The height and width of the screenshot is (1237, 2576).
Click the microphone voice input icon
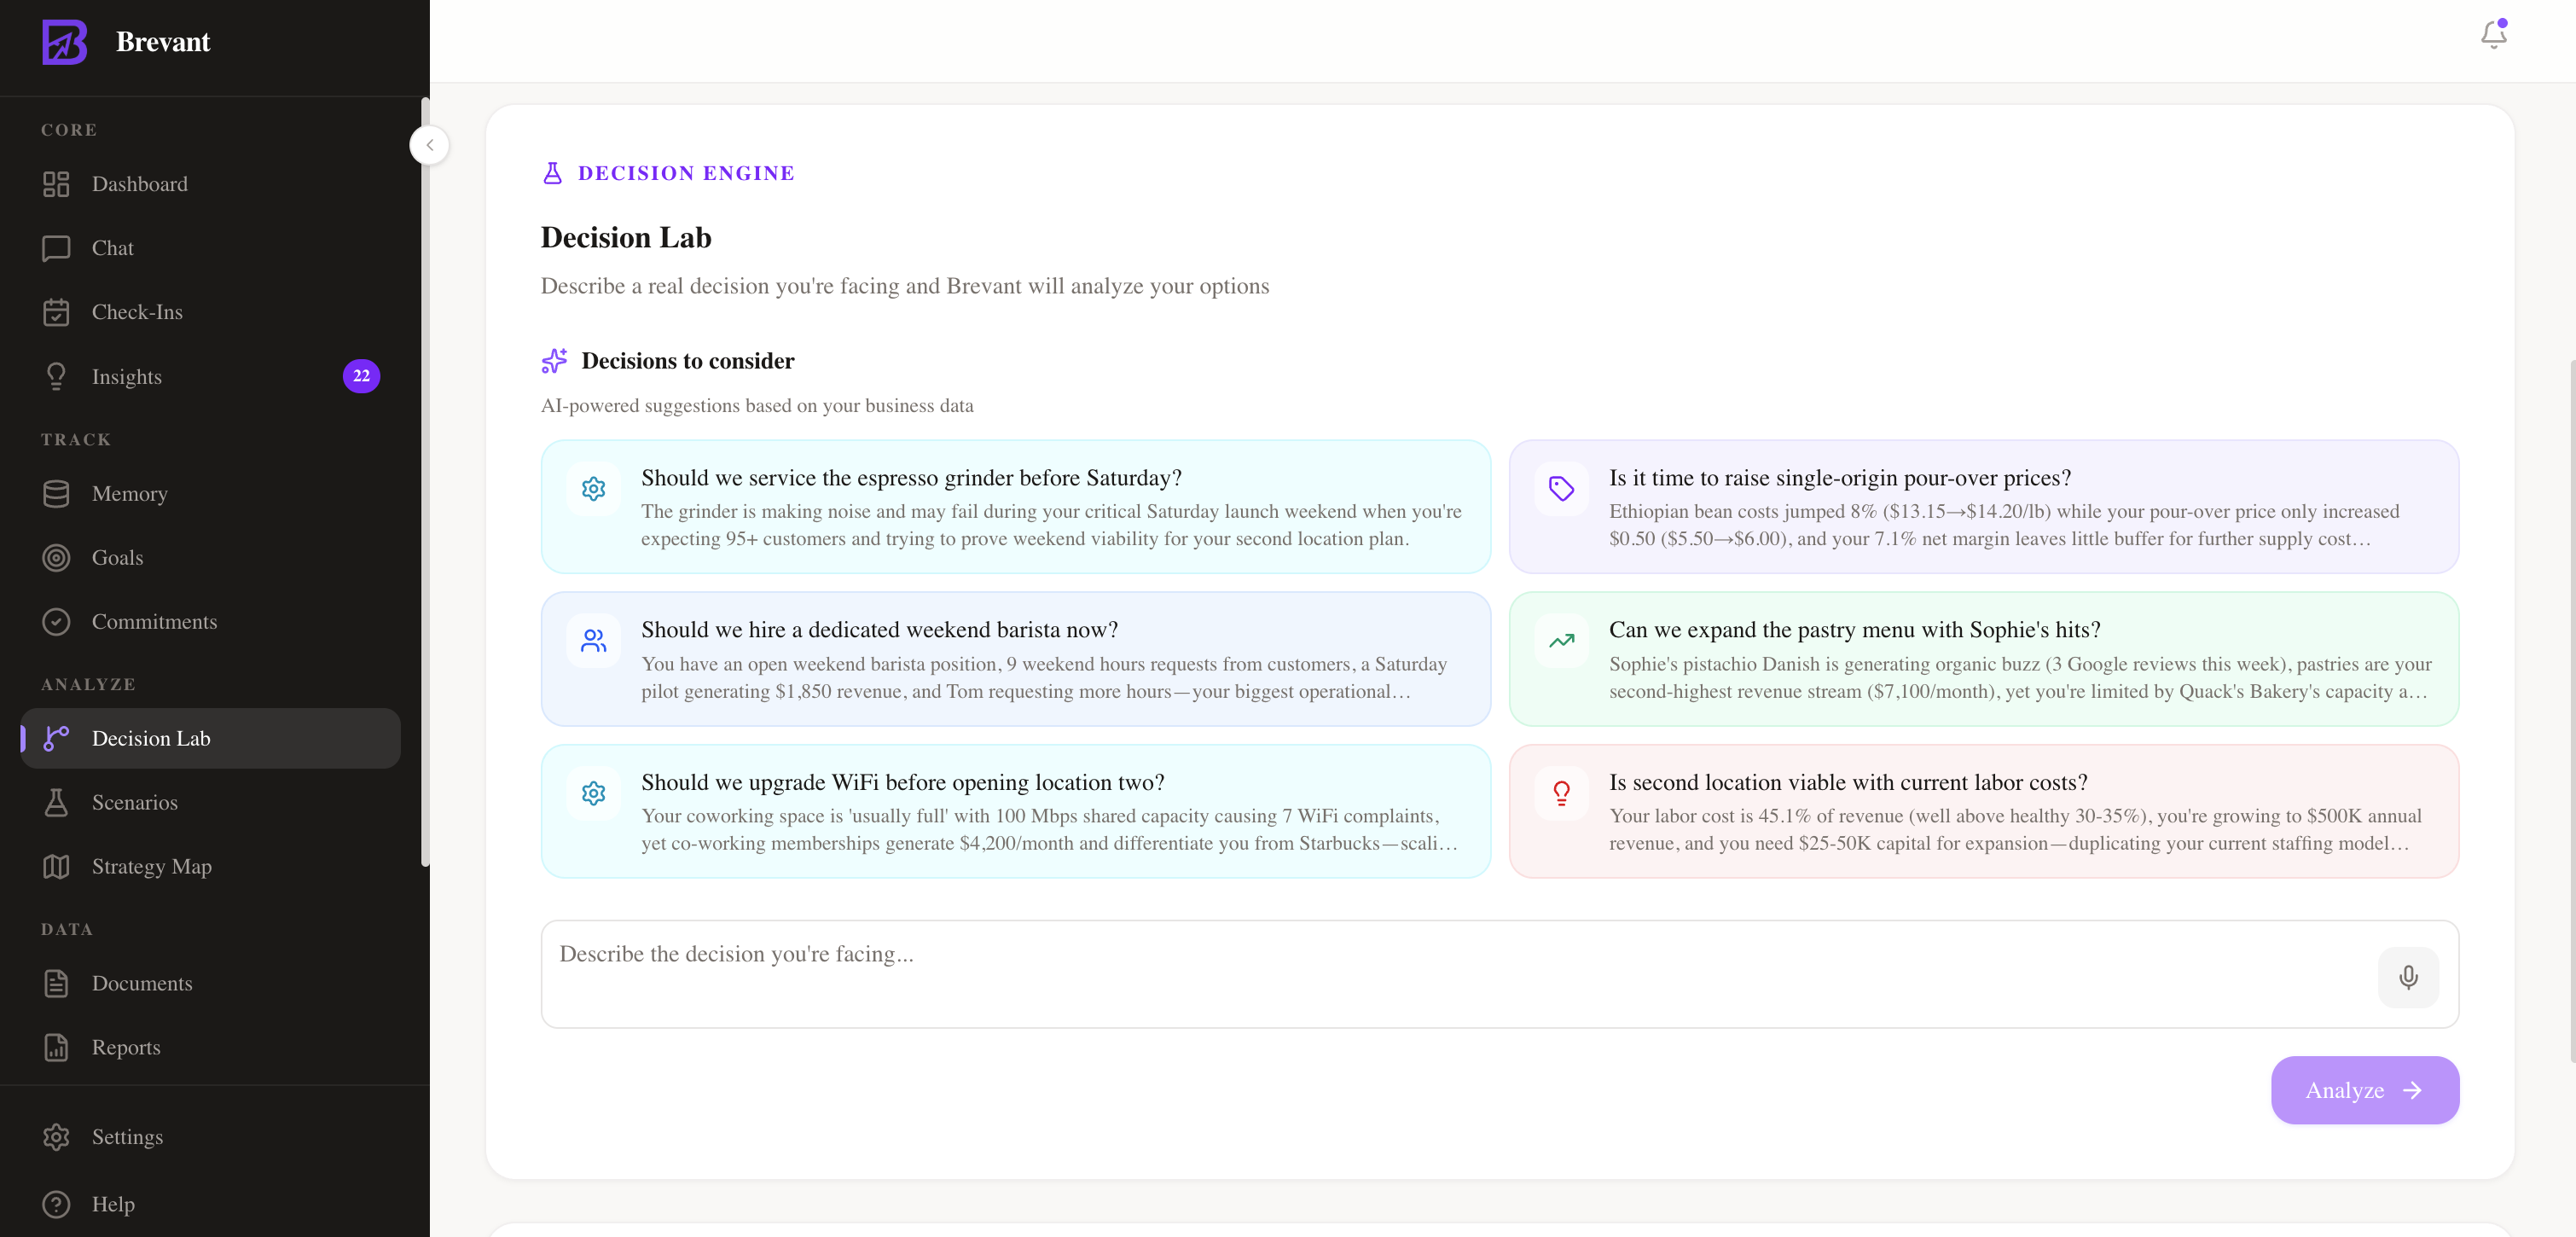coord(2408,977)
